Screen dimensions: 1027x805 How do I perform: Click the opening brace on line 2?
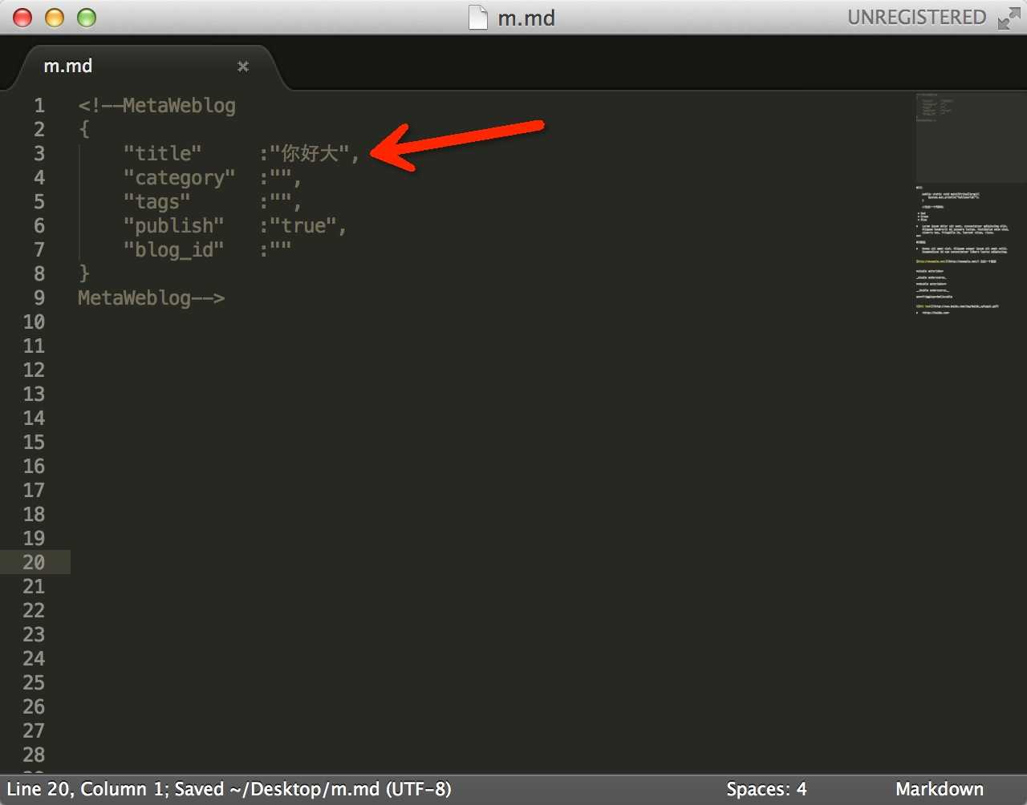[x=84, y=130]
